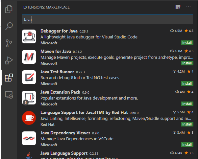Click description 'A lightweight Java debugger for Visual Studio Code'
The height and width of the screenshot is (159, 198).
[89, 37]
